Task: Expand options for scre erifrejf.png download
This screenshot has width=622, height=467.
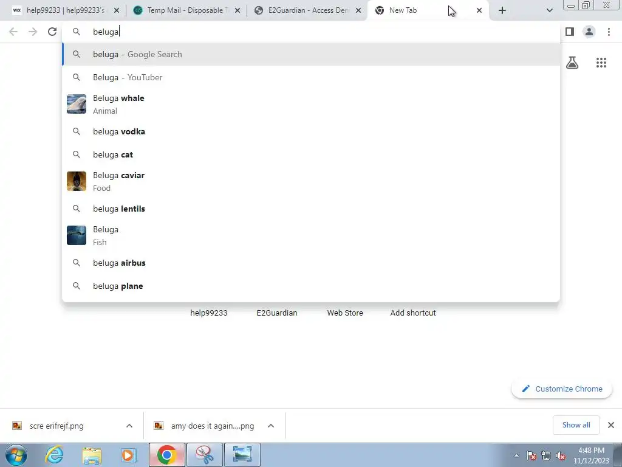Action: point(129,426)
